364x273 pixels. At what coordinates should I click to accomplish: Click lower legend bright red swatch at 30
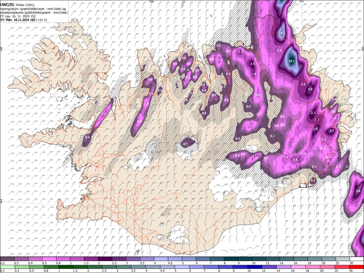point(356,267)
